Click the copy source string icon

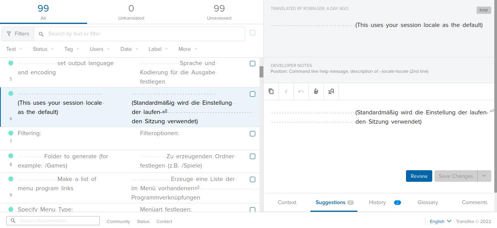(x=271, y=91)
